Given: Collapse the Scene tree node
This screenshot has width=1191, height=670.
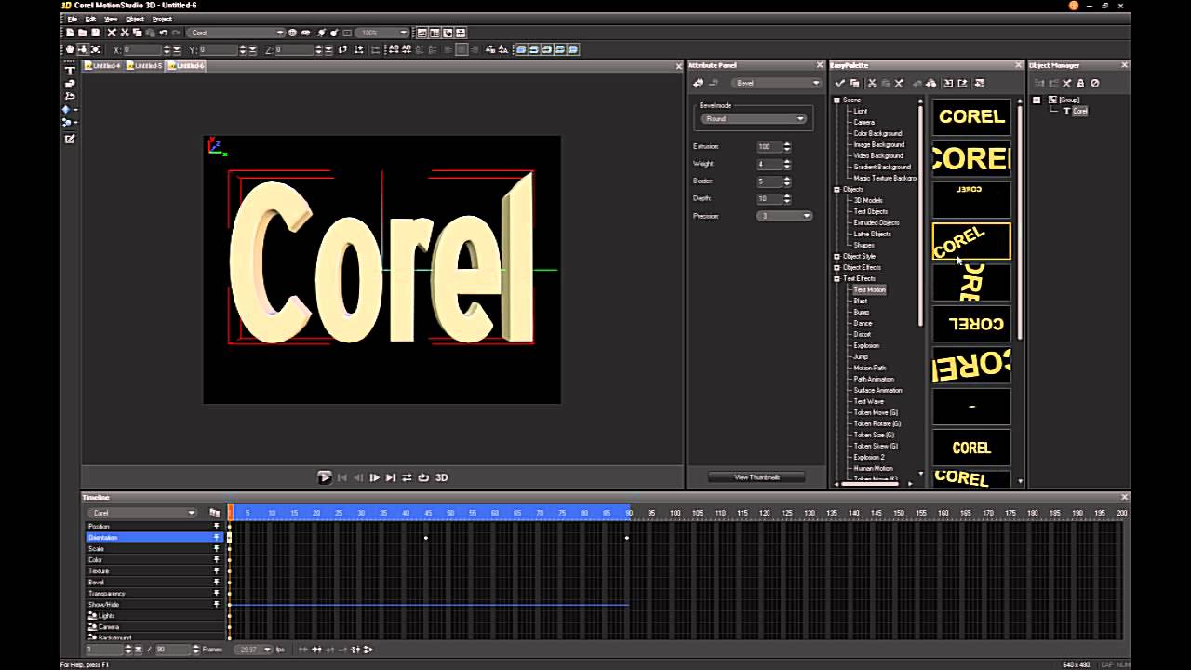Looking at the screenshot, I should coord(836,100).
